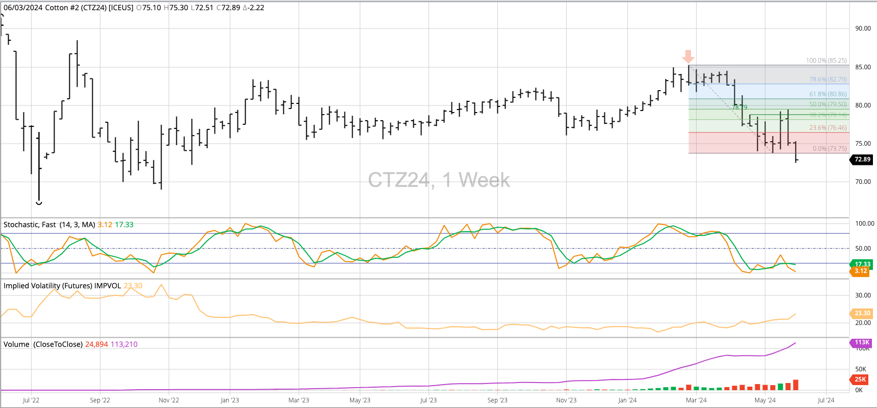877x408 pixels.
Task: Click the red-shaded Fibonacci zone
Action: pos(768,143)
